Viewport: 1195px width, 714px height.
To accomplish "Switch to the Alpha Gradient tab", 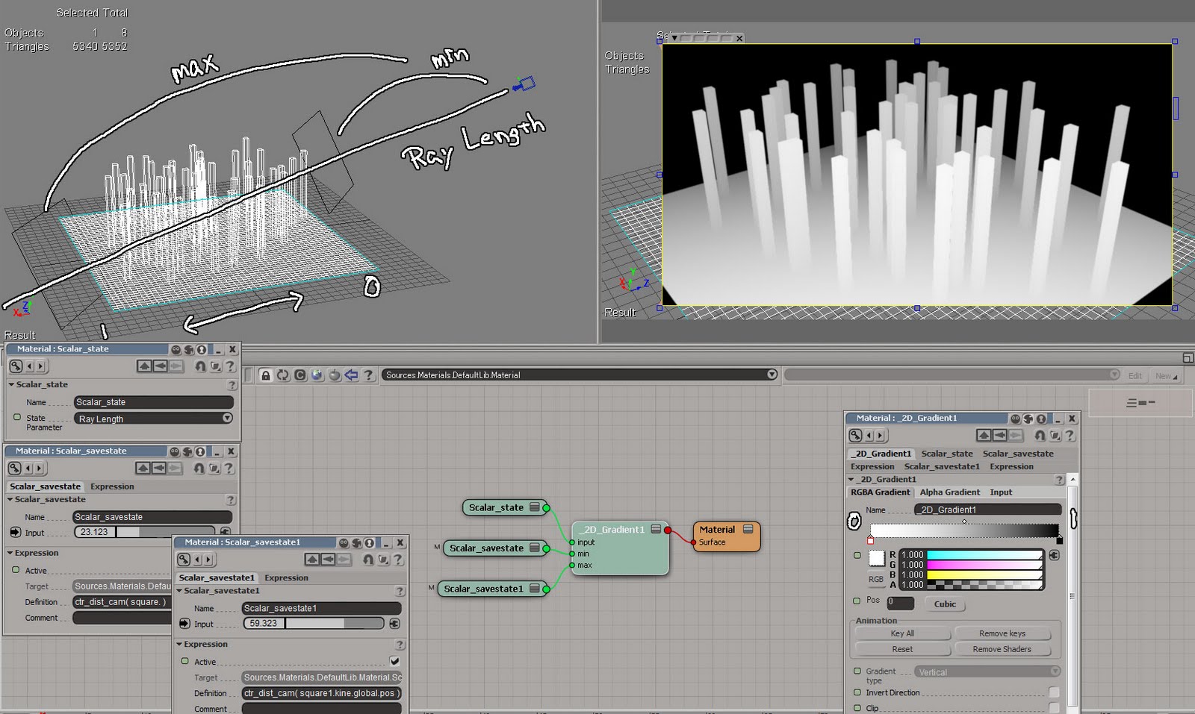I will [950, 492].
